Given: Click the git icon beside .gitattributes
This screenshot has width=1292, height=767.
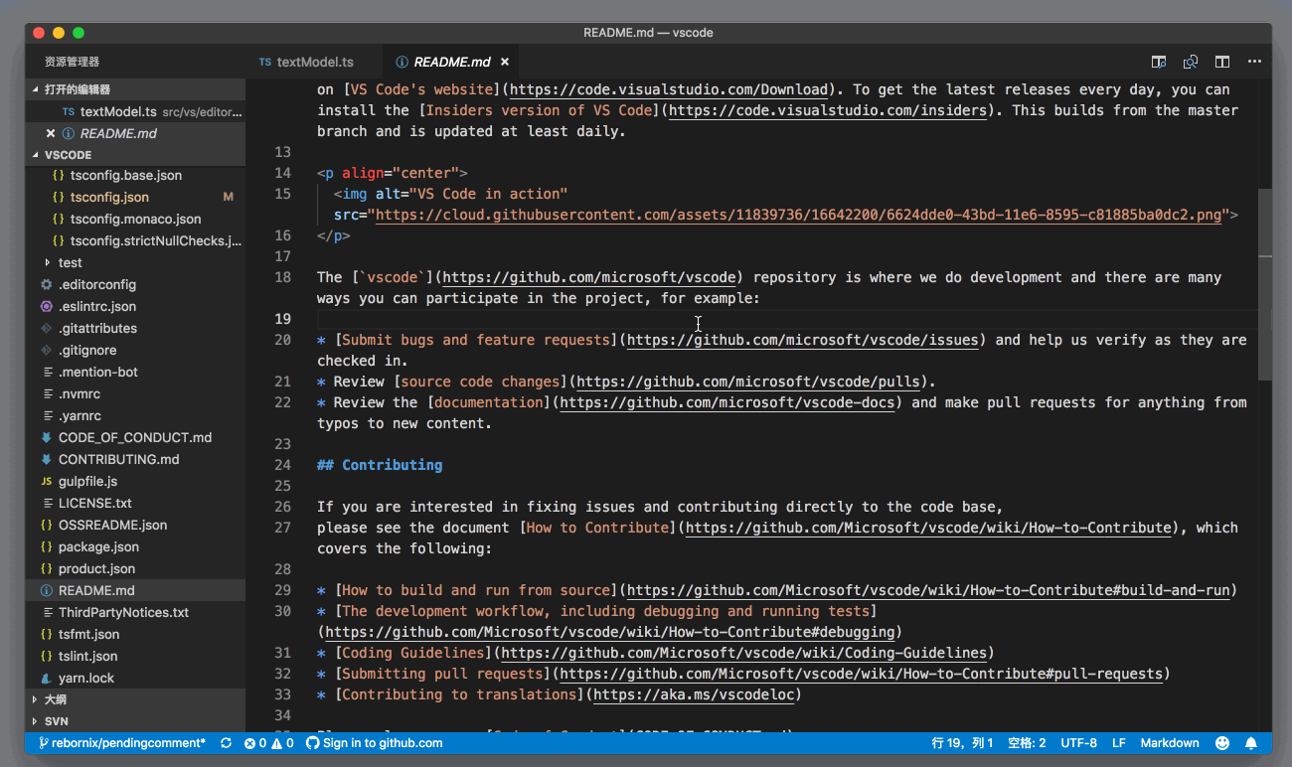Looking at the screenshot, I should tap(47, 328).
